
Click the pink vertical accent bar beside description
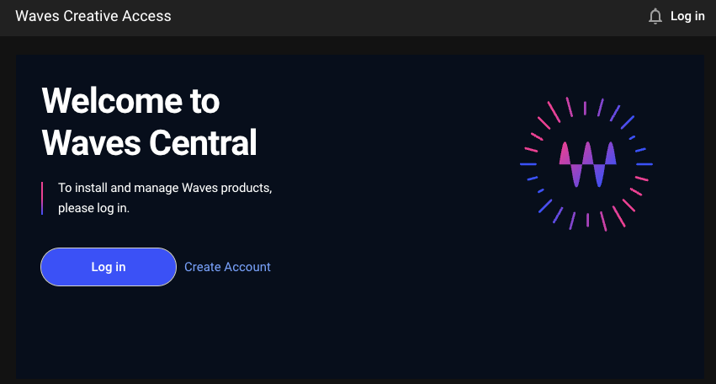click(x=42, y=197)
